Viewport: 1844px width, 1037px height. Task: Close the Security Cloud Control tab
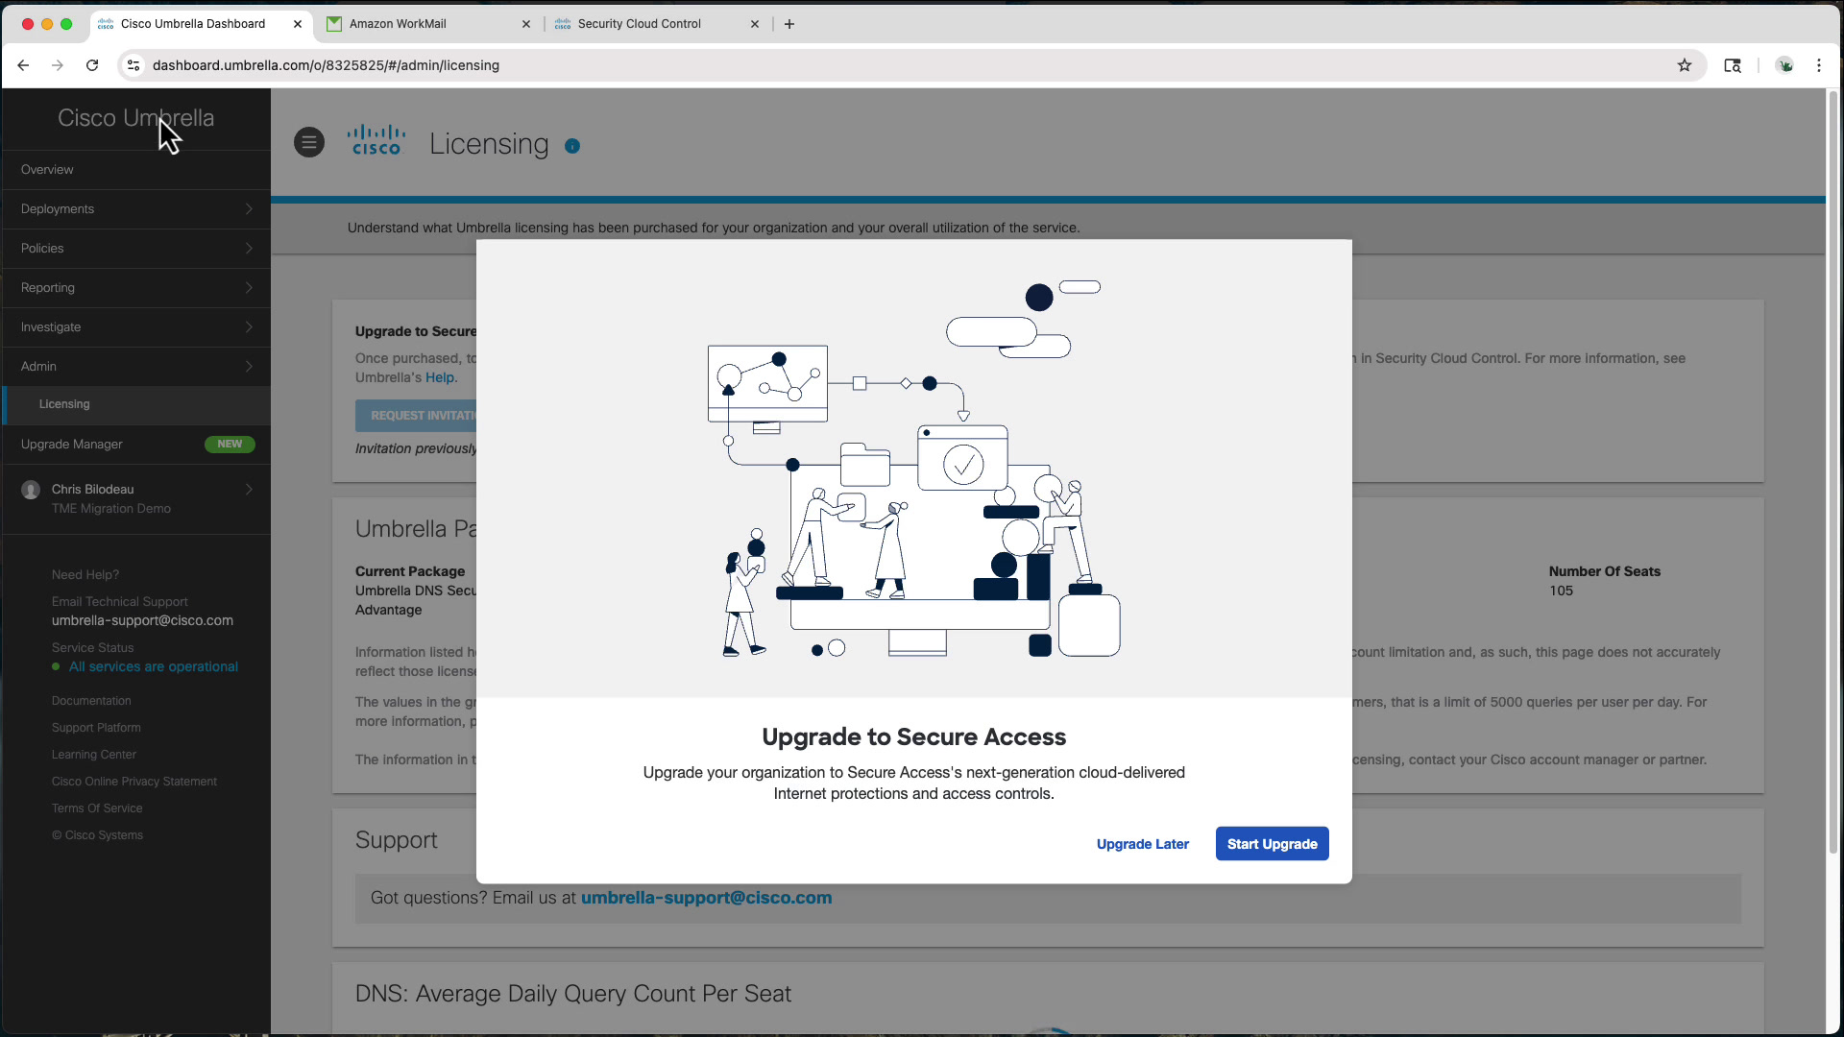click(x=755, y=24)
